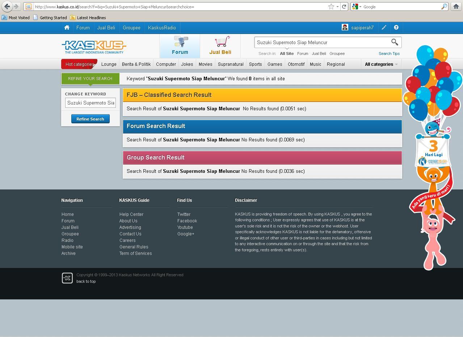Open Getting Started bookmark
Viewport: 463px width, 337px height.
50,17
